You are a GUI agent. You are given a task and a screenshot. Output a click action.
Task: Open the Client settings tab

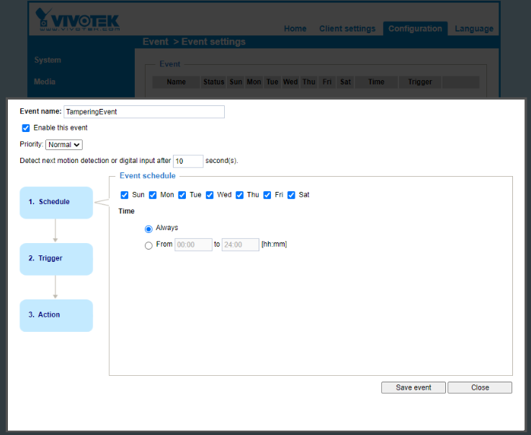(x=347, y=29)
